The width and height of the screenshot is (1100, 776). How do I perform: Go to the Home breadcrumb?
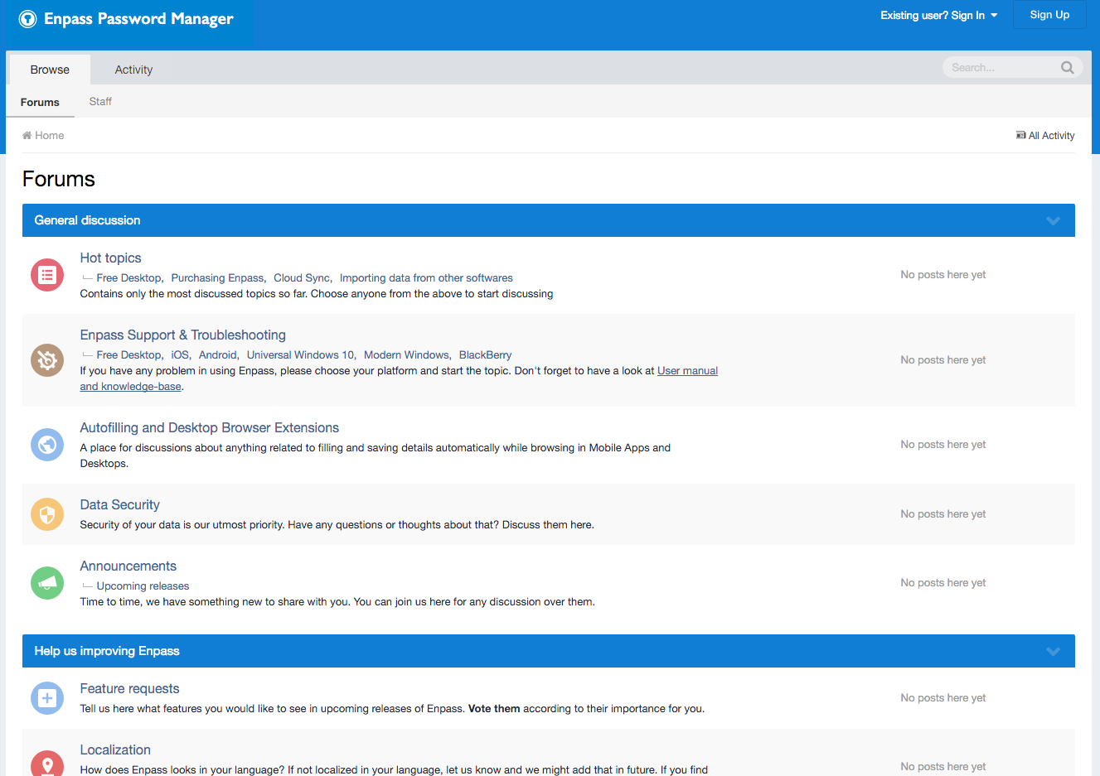pyautogui.click(x=49, y=136)
